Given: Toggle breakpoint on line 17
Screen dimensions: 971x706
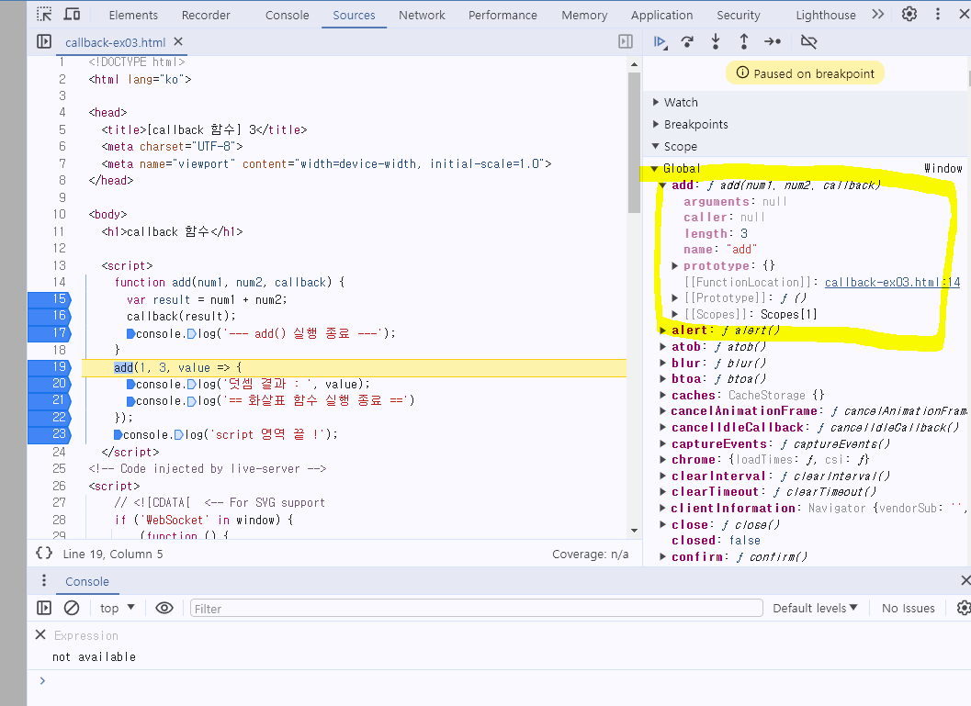Looking at the screenshot, I should [50, 333].
